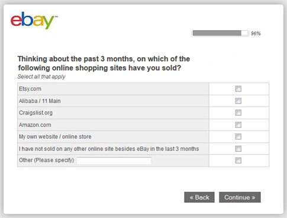Click the survey progress bar
The width and height of the screenshot is (287, 218).
pos(220,33)
